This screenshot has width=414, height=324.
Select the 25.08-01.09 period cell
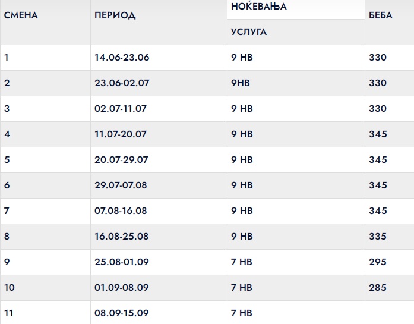click(121, 262)
